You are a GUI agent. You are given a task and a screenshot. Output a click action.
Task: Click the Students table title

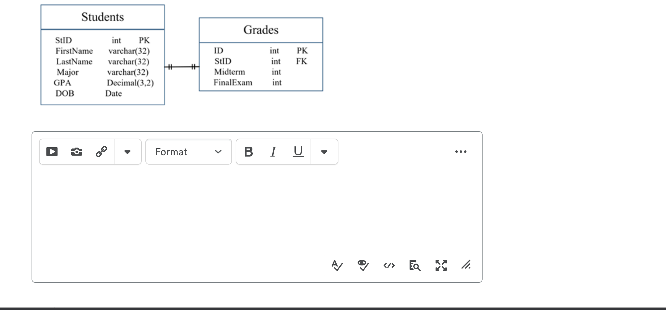(103, 17)
